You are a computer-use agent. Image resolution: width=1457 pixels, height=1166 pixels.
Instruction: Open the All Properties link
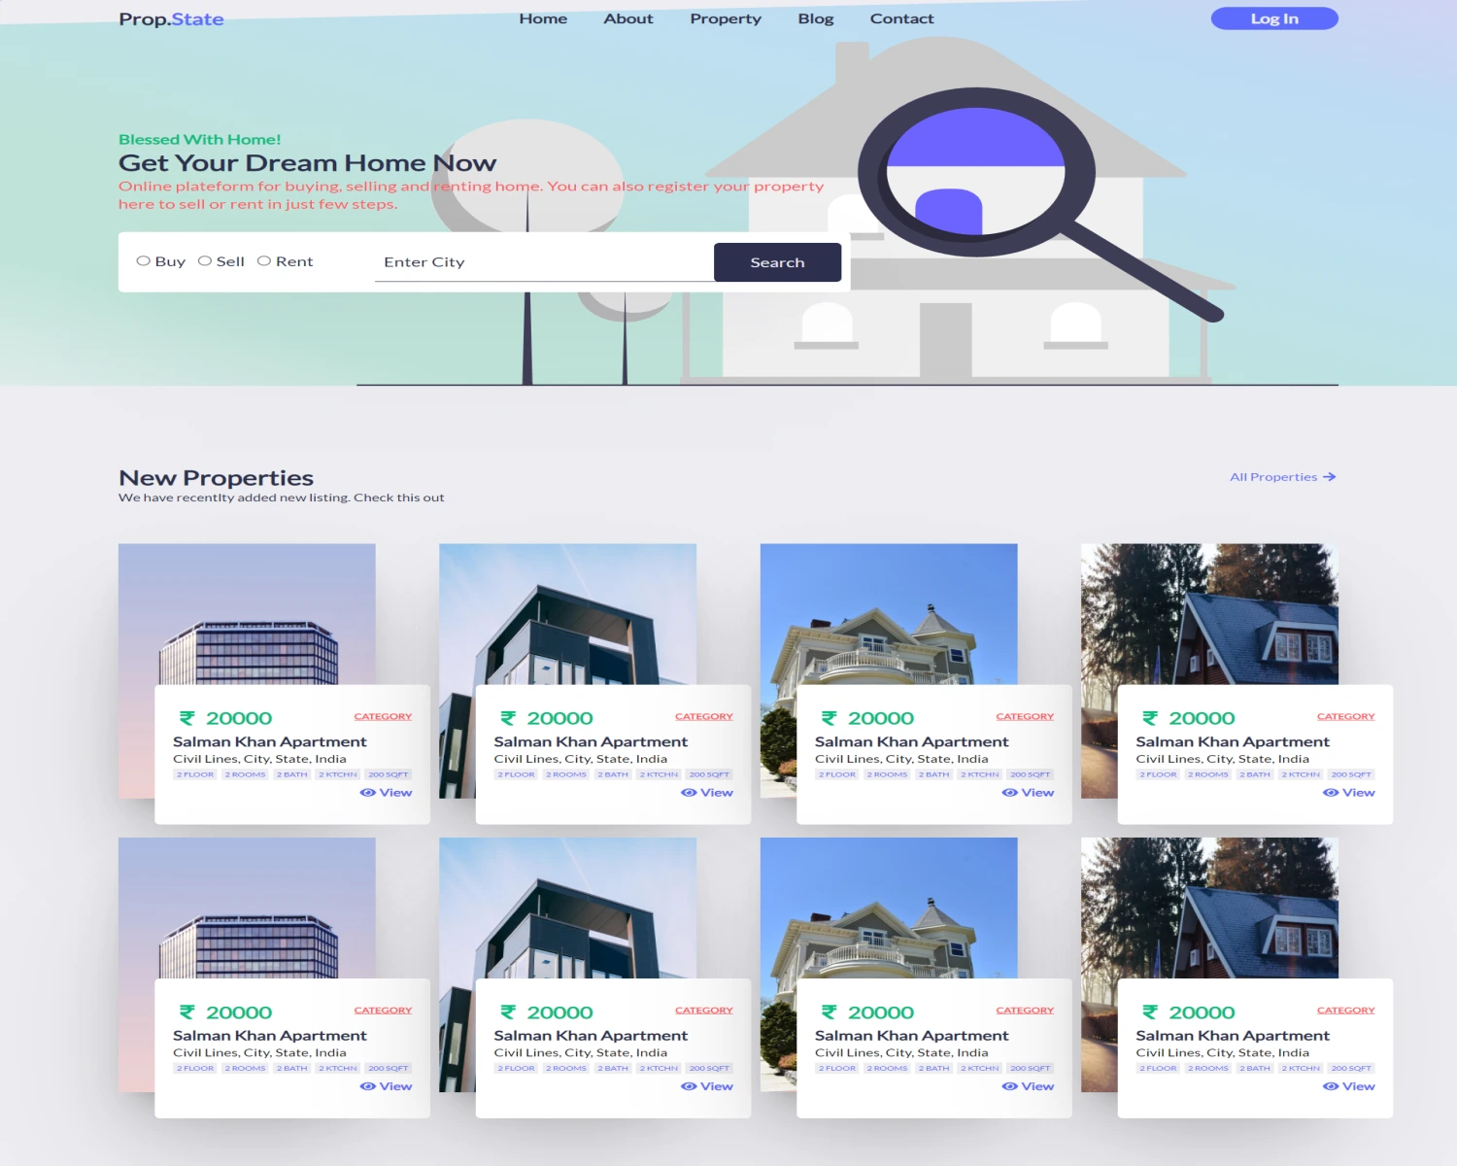tap(1273, 477)
